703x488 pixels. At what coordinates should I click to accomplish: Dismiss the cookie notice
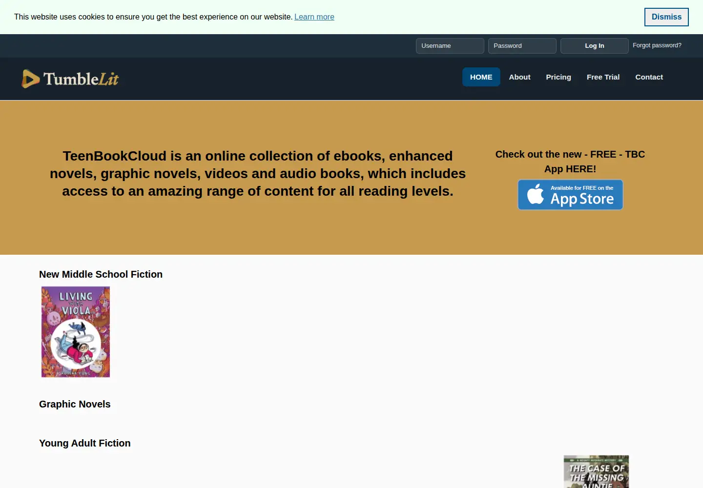666,17
